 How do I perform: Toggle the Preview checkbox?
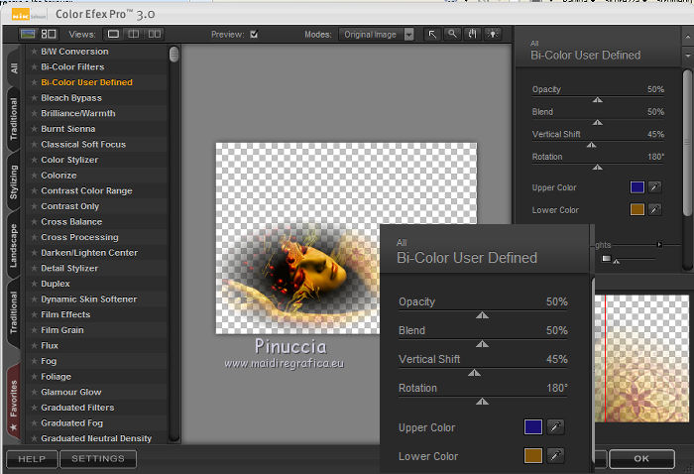[254, 35]
